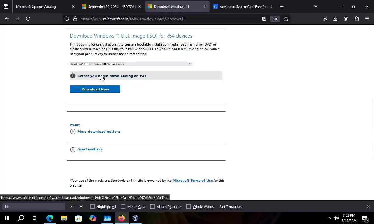
Task: Open the Privacy link
Action: (75, 125)
